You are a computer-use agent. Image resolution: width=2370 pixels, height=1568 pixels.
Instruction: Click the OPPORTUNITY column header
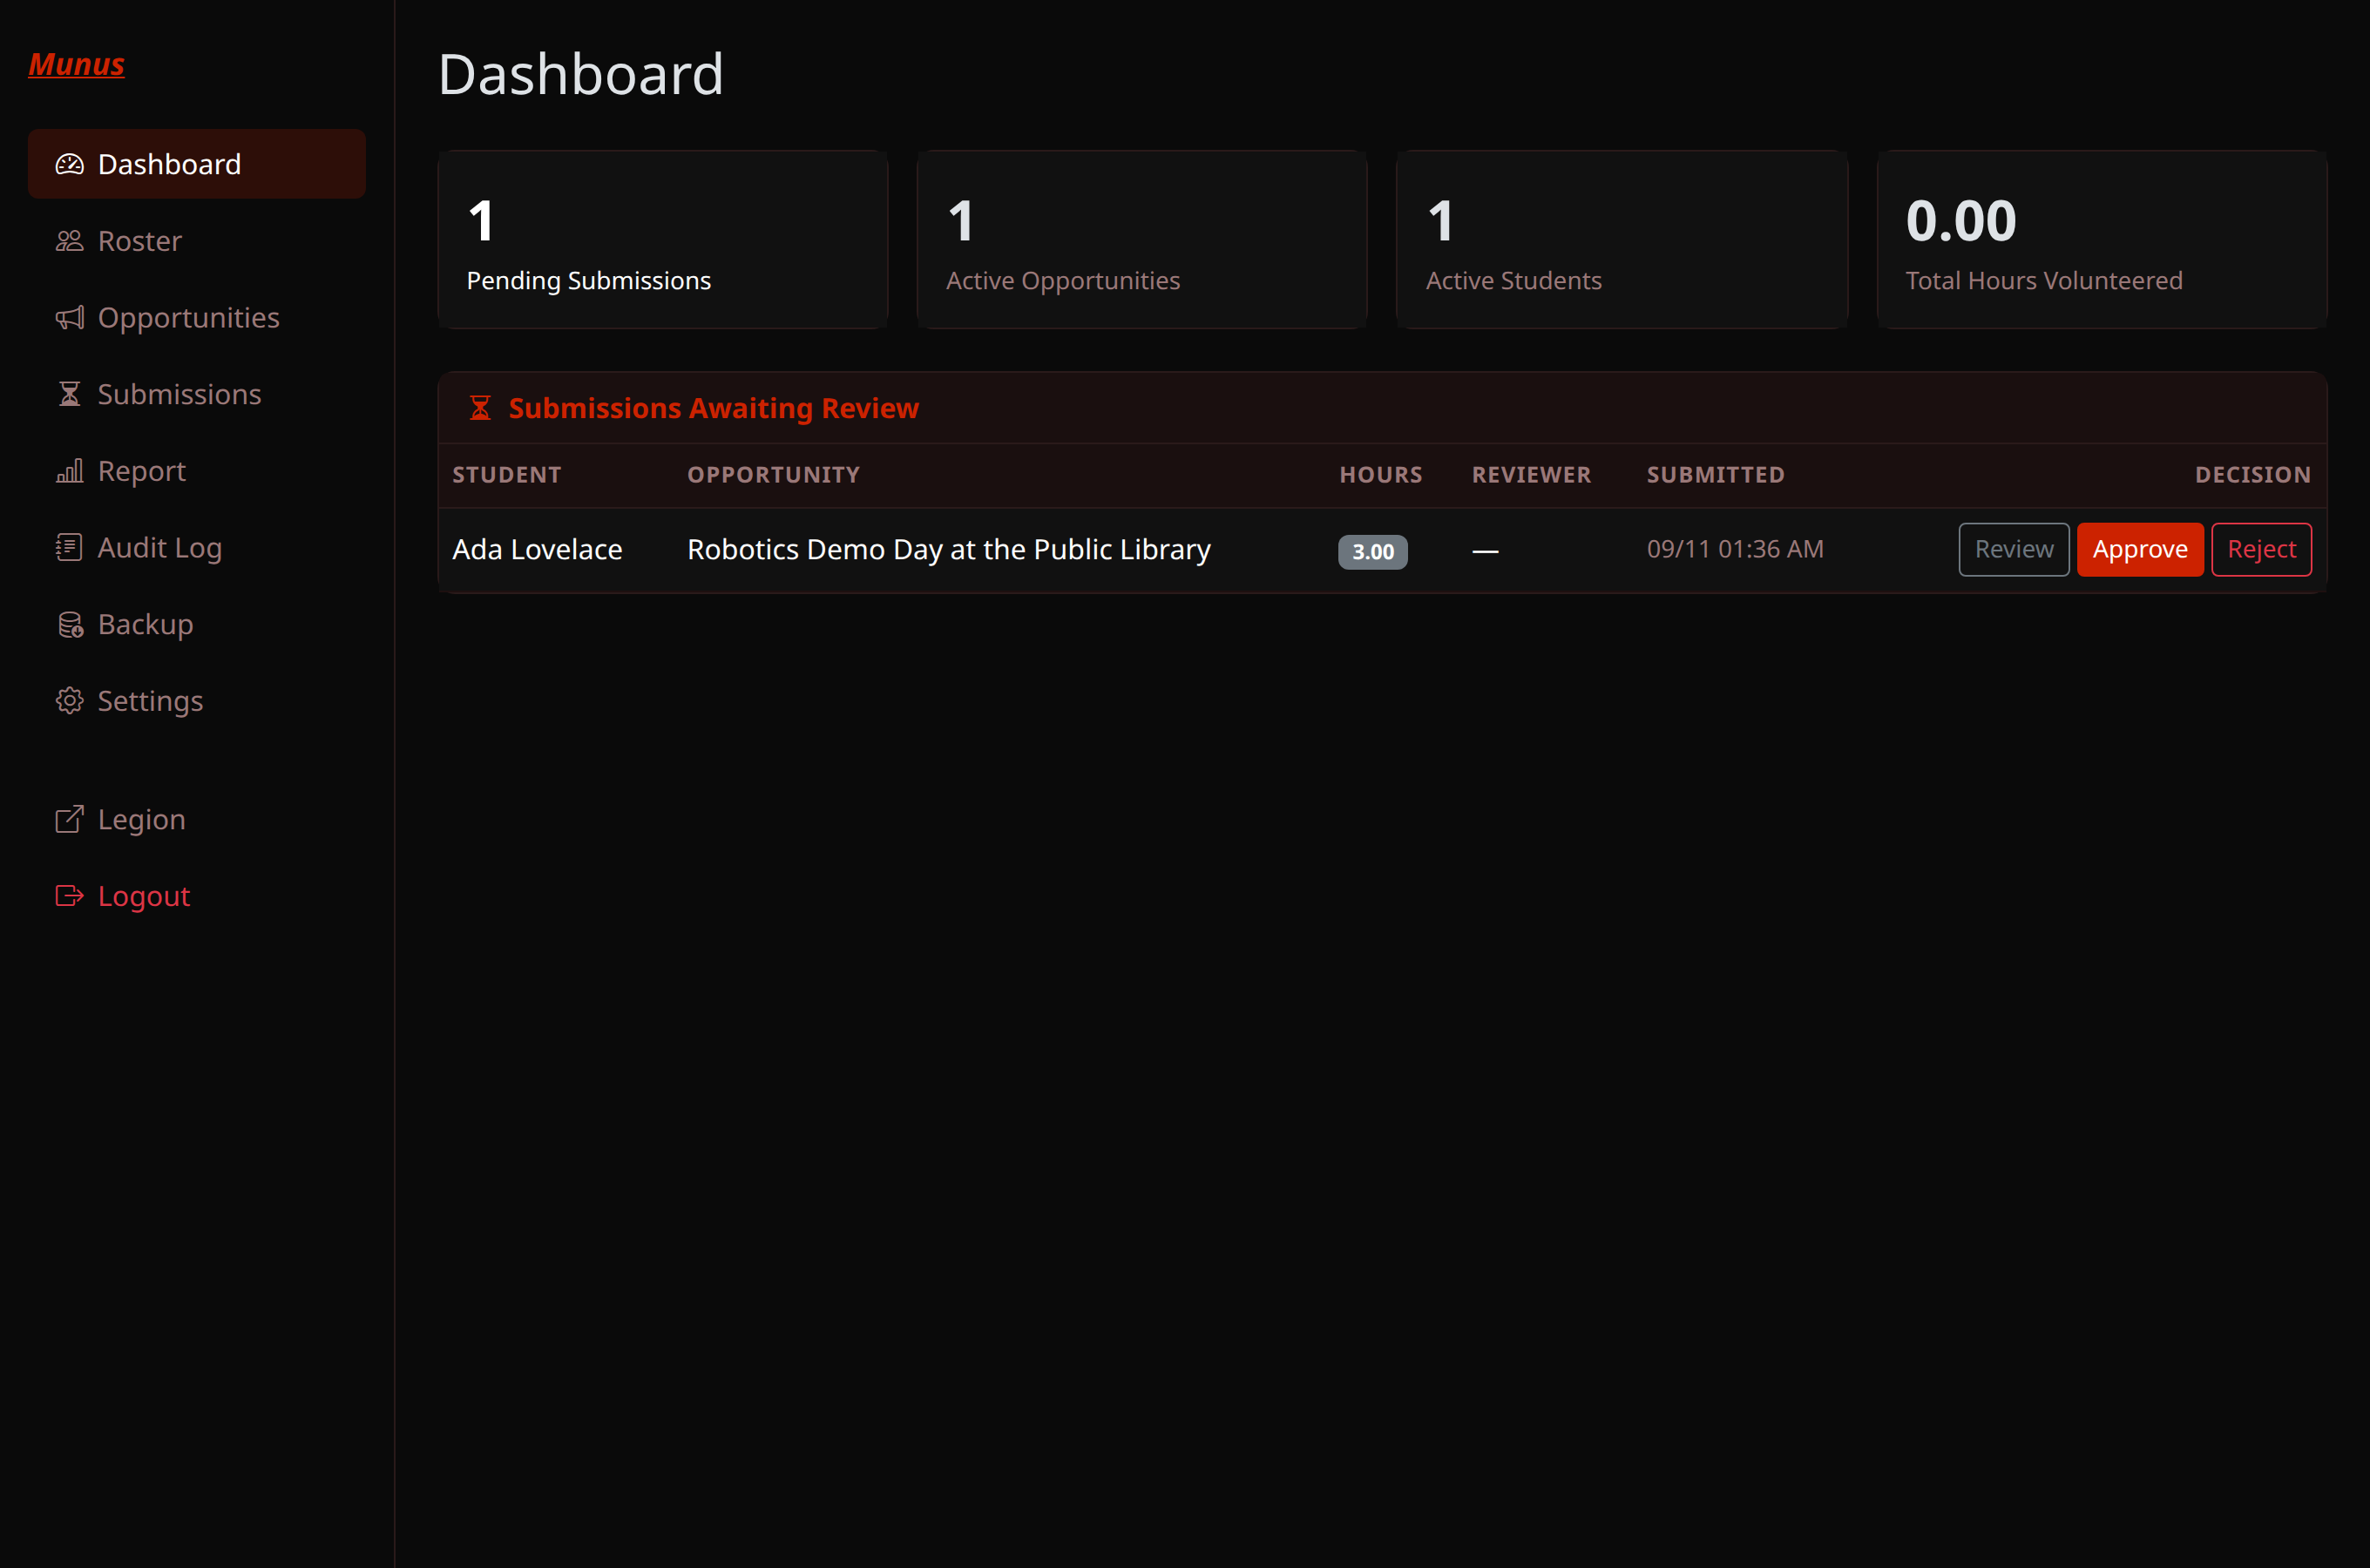point(773,475)
